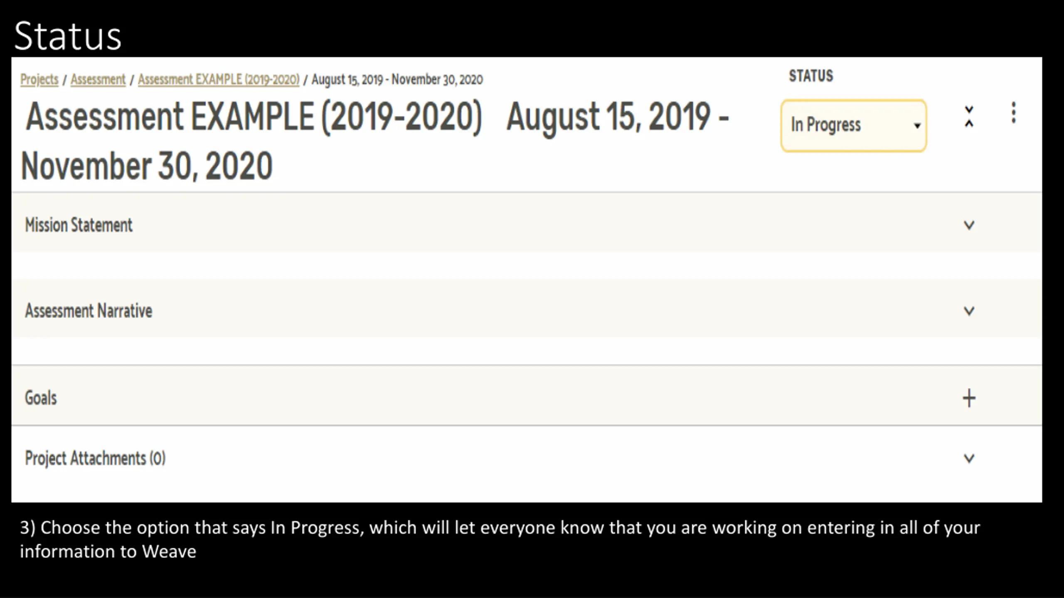Expand the Mission Statement chevron
This screenshot has width=1064, height=598.
point(969,225)
